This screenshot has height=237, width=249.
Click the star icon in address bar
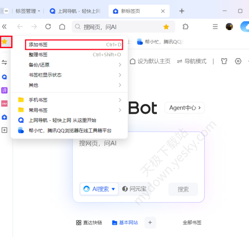[x=166, y=27]
